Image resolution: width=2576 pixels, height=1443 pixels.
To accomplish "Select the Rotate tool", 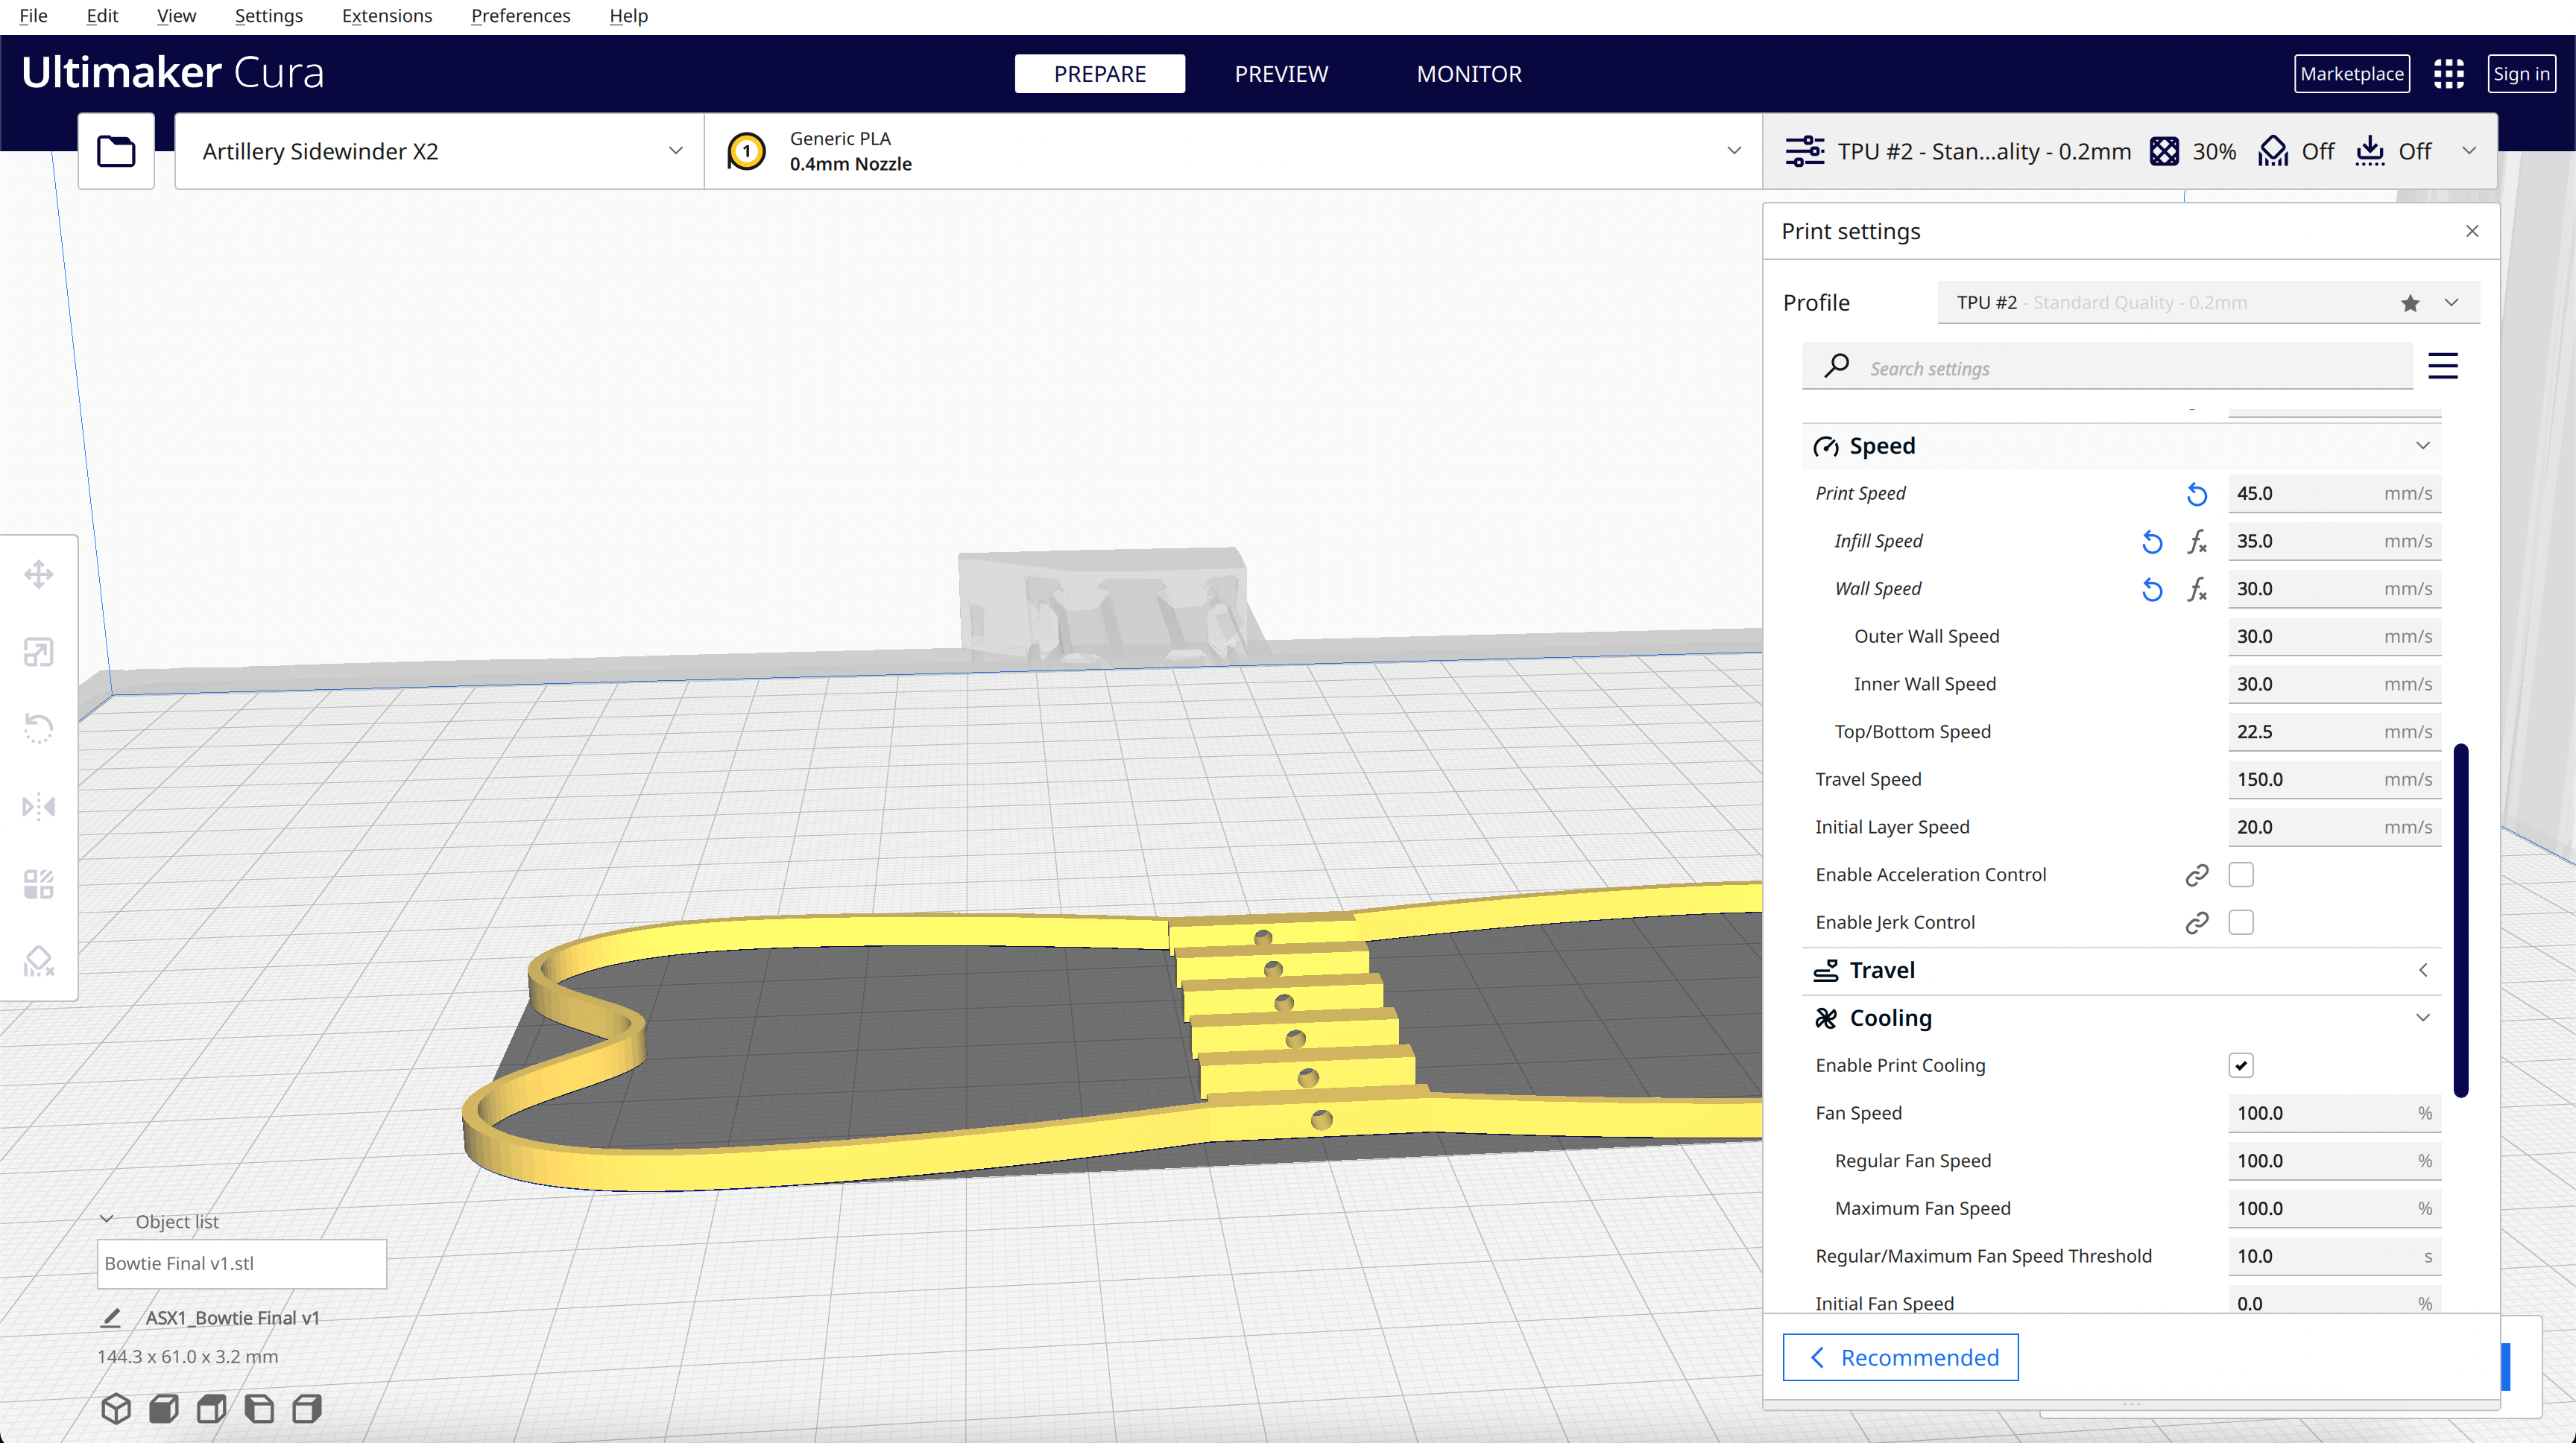I will [38, 729].
